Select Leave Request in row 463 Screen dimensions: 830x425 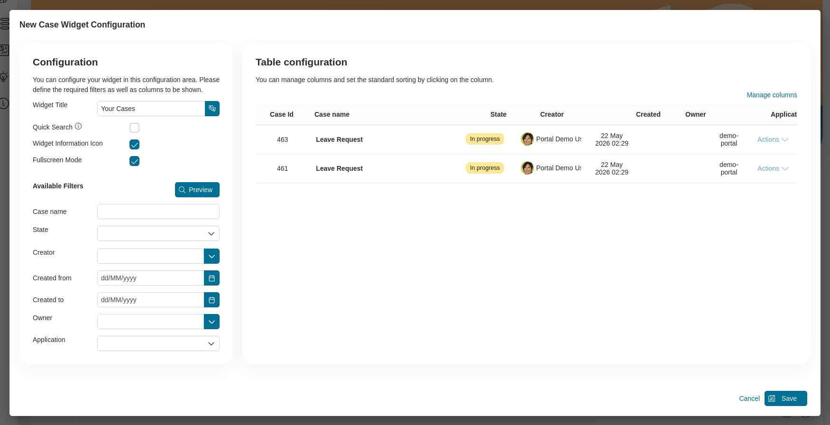[x=339, y=139]
